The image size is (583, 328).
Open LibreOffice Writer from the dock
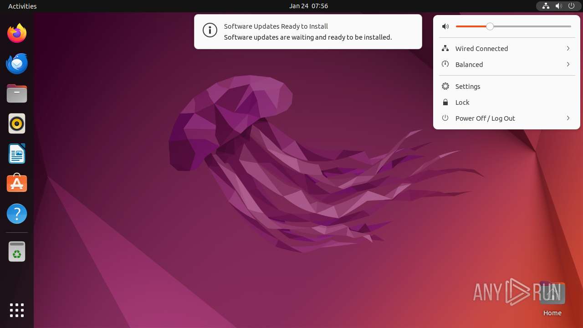[17, 154]
